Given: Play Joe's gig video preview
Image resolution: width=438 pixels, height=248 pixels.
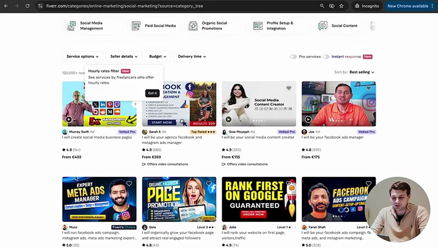Looking at the screenshot, I should [x=308, y=120].
